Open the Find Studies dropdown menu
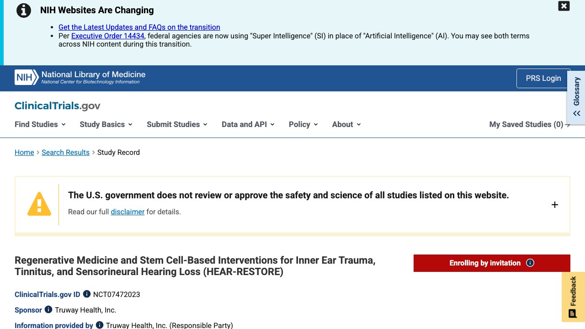Viewport: 585px width, 329px height. pyautogui.click(x=40, y=124)
